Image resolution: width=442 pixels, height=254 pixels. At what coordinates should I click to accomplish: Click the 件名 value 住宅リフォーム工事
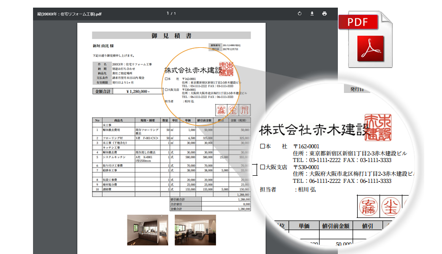pyautogui.click(x=132, y=65)
